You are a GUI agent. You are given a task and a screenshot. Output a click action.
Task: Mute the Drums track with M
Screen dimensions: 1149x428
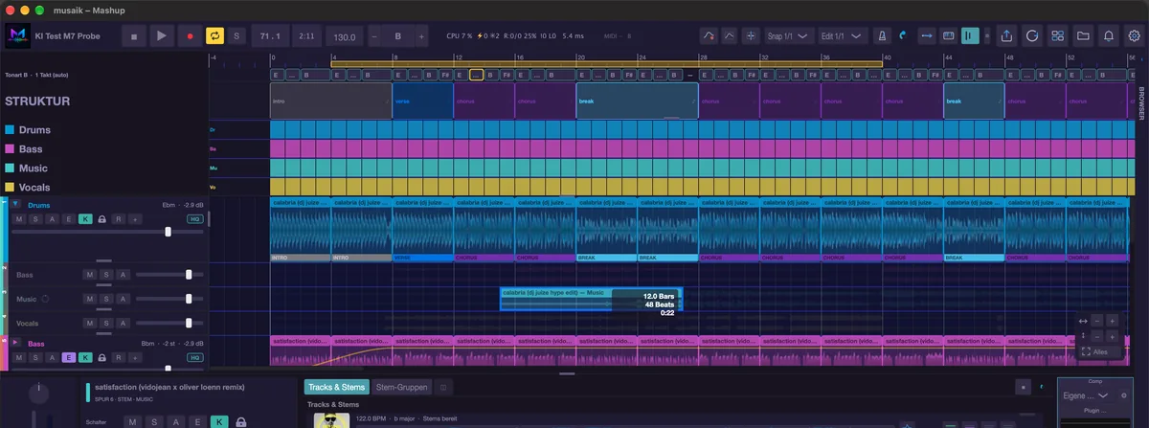(x=19, y=219)
